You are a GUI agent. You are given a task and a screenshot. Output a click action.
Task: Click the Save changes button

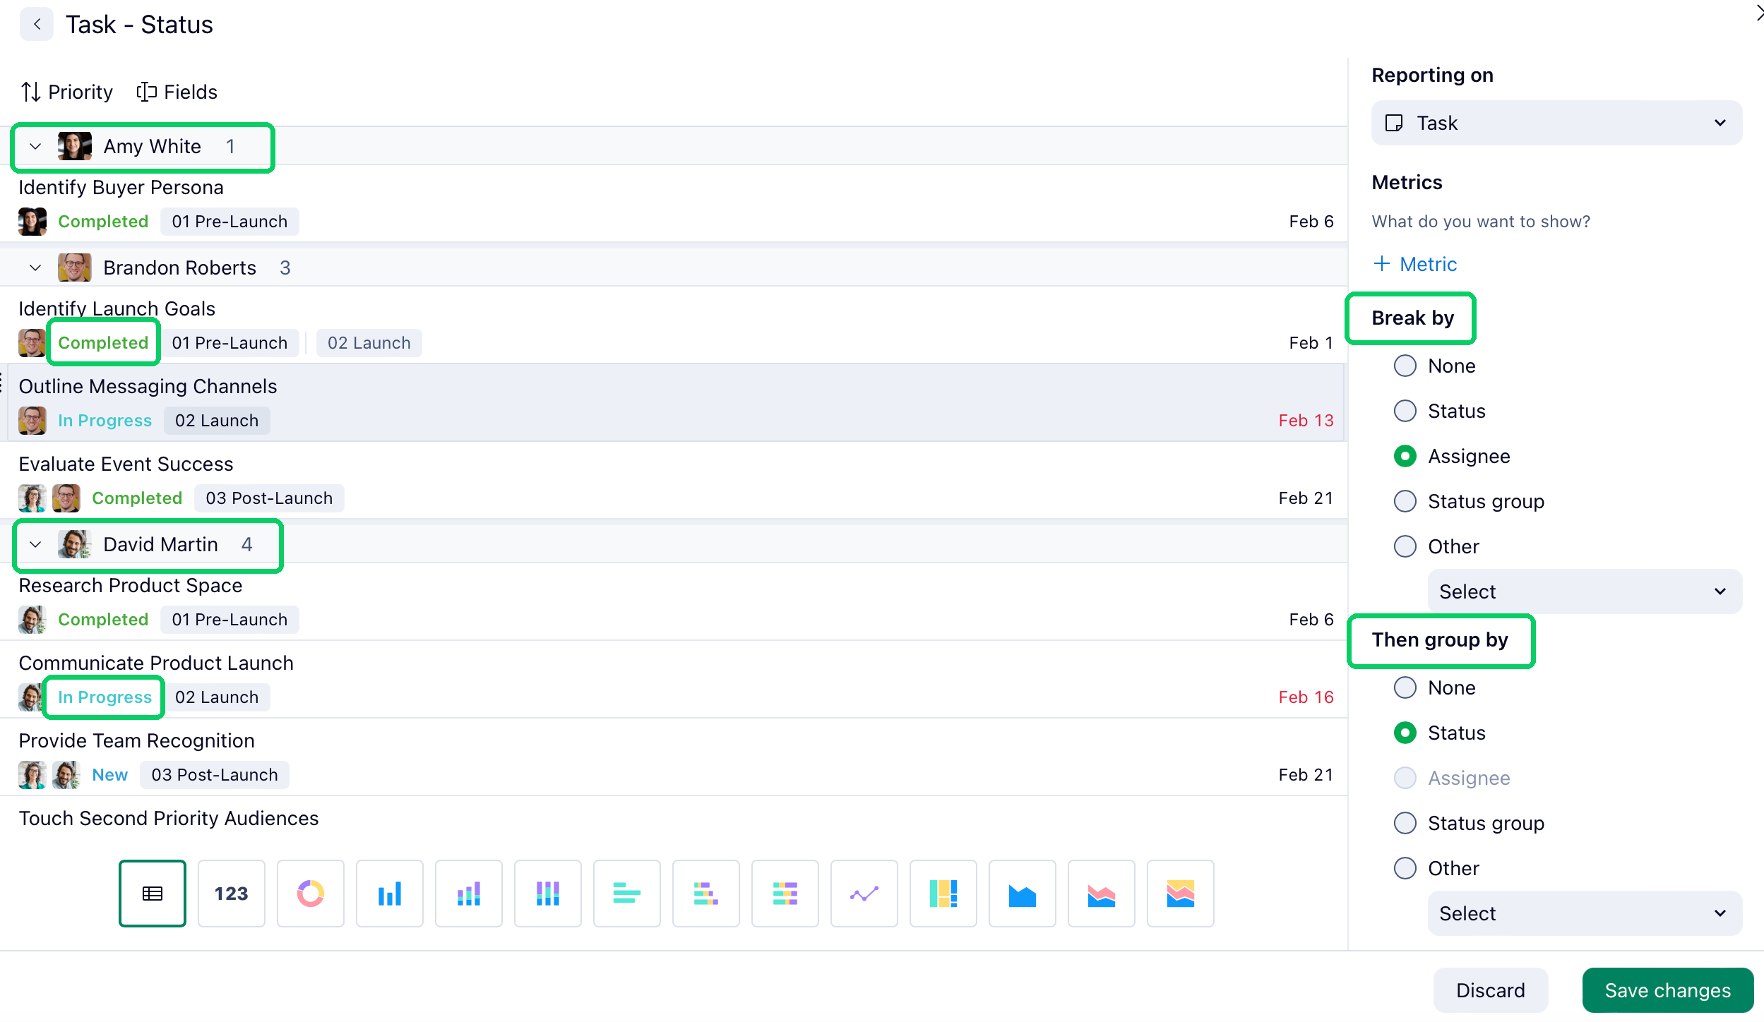(1667, 990)
